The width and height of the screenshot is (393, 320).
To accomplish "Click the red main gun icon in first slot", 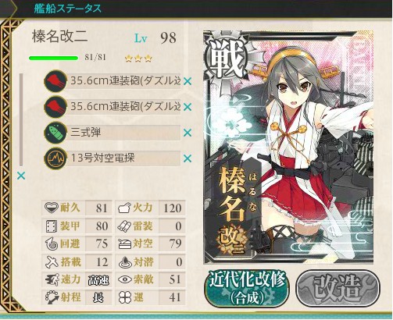I will [x=55, y=81].
